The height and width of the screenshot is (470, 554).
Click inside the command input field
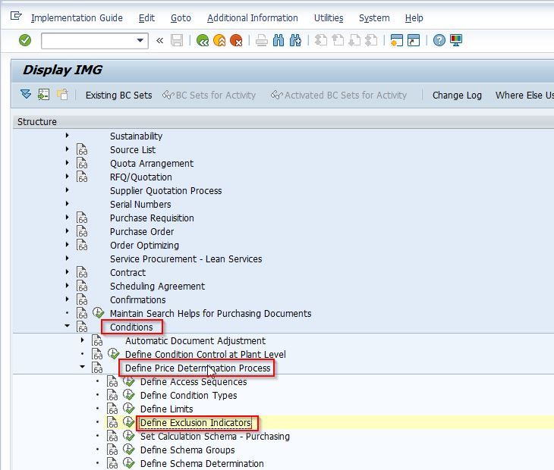pyautogui.click(x=88, y=41)
